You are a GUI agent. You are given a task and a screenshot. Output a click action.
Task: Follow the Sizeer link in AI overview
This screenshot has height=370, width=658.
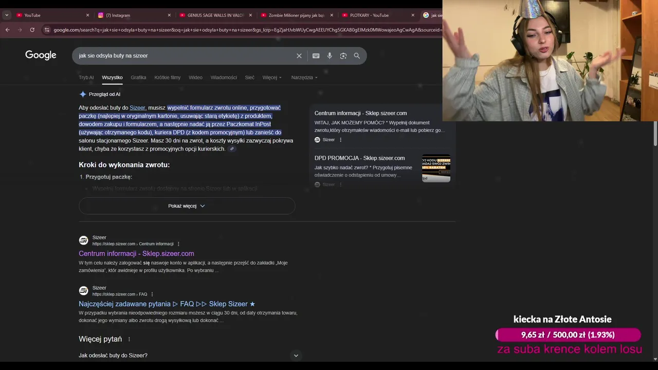pyautogui.click(x=137, y=108)
